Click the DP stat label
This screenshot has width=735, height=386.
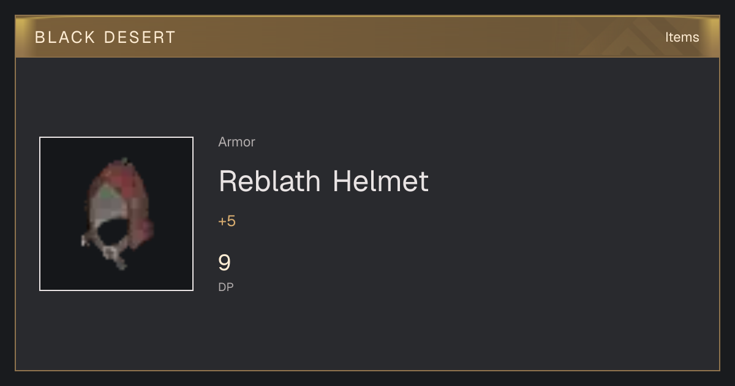click(226, 287)
